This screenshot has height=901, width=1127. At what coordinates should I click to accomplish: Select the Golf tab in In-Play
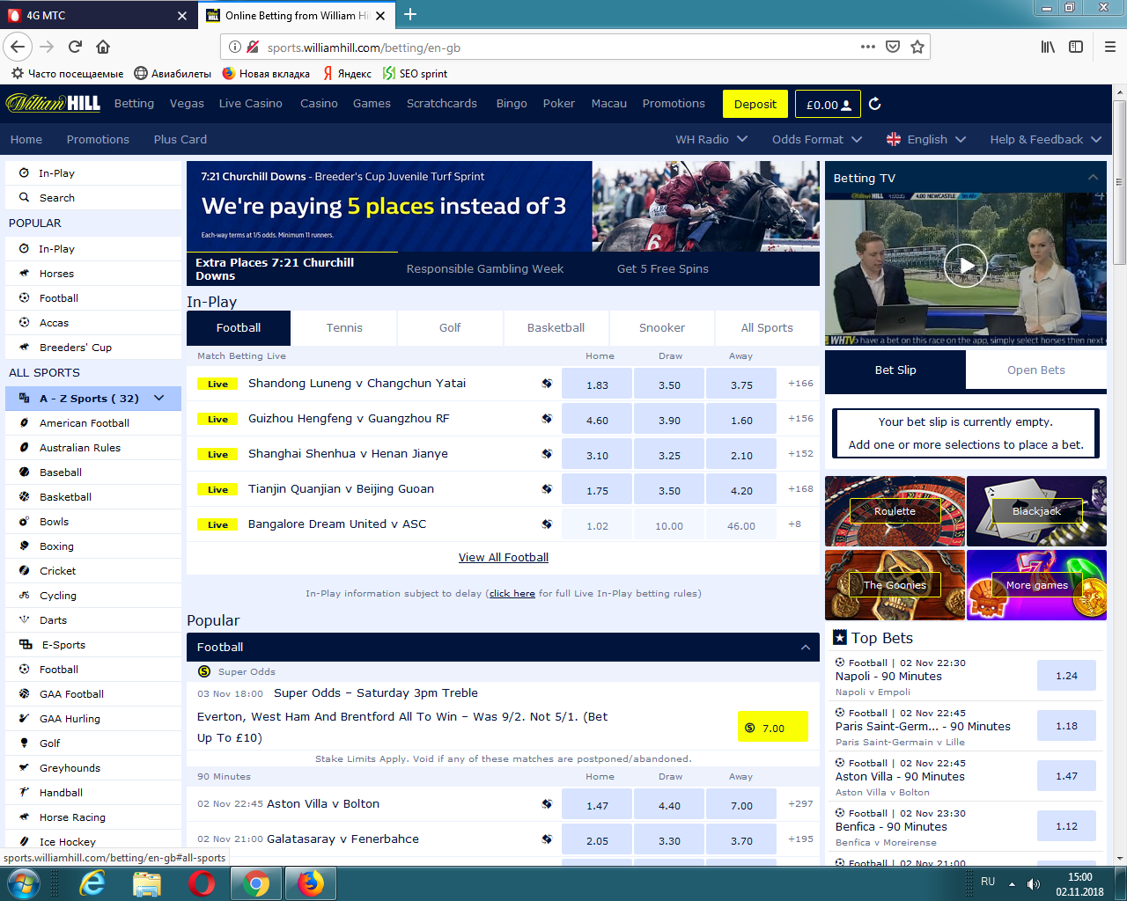[450, 328]
